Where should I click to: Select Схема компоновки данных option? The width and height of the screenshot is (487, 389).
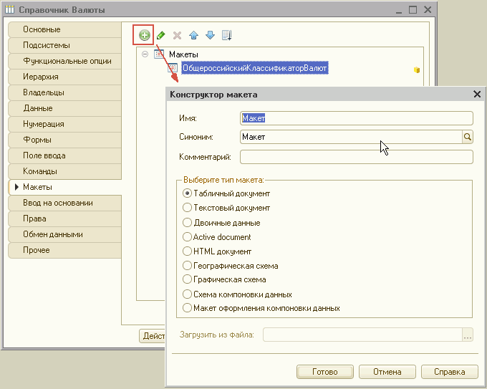coord(187,294)
